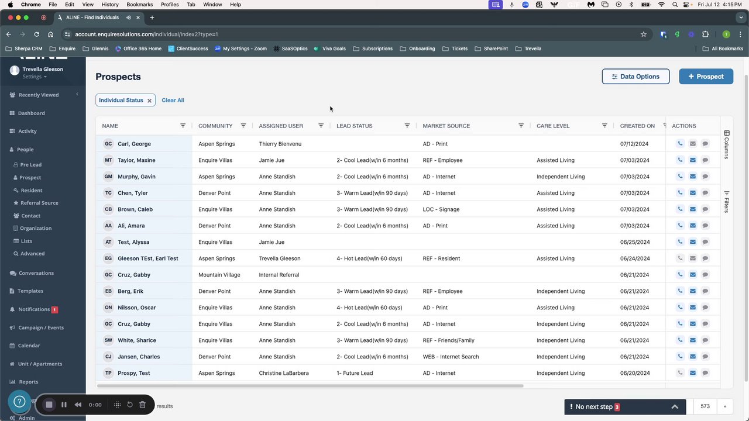The width and height of the screenshot is (749, 421).
Task: Open Care Level column filter icon
Action: pos(604,126)
